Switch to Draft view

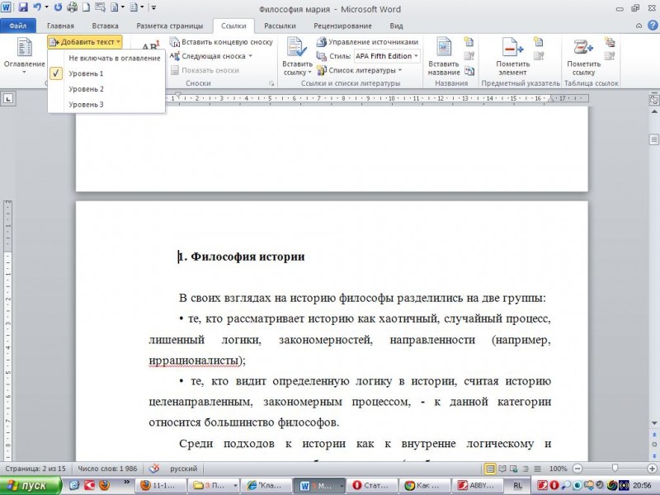[538, 469]
